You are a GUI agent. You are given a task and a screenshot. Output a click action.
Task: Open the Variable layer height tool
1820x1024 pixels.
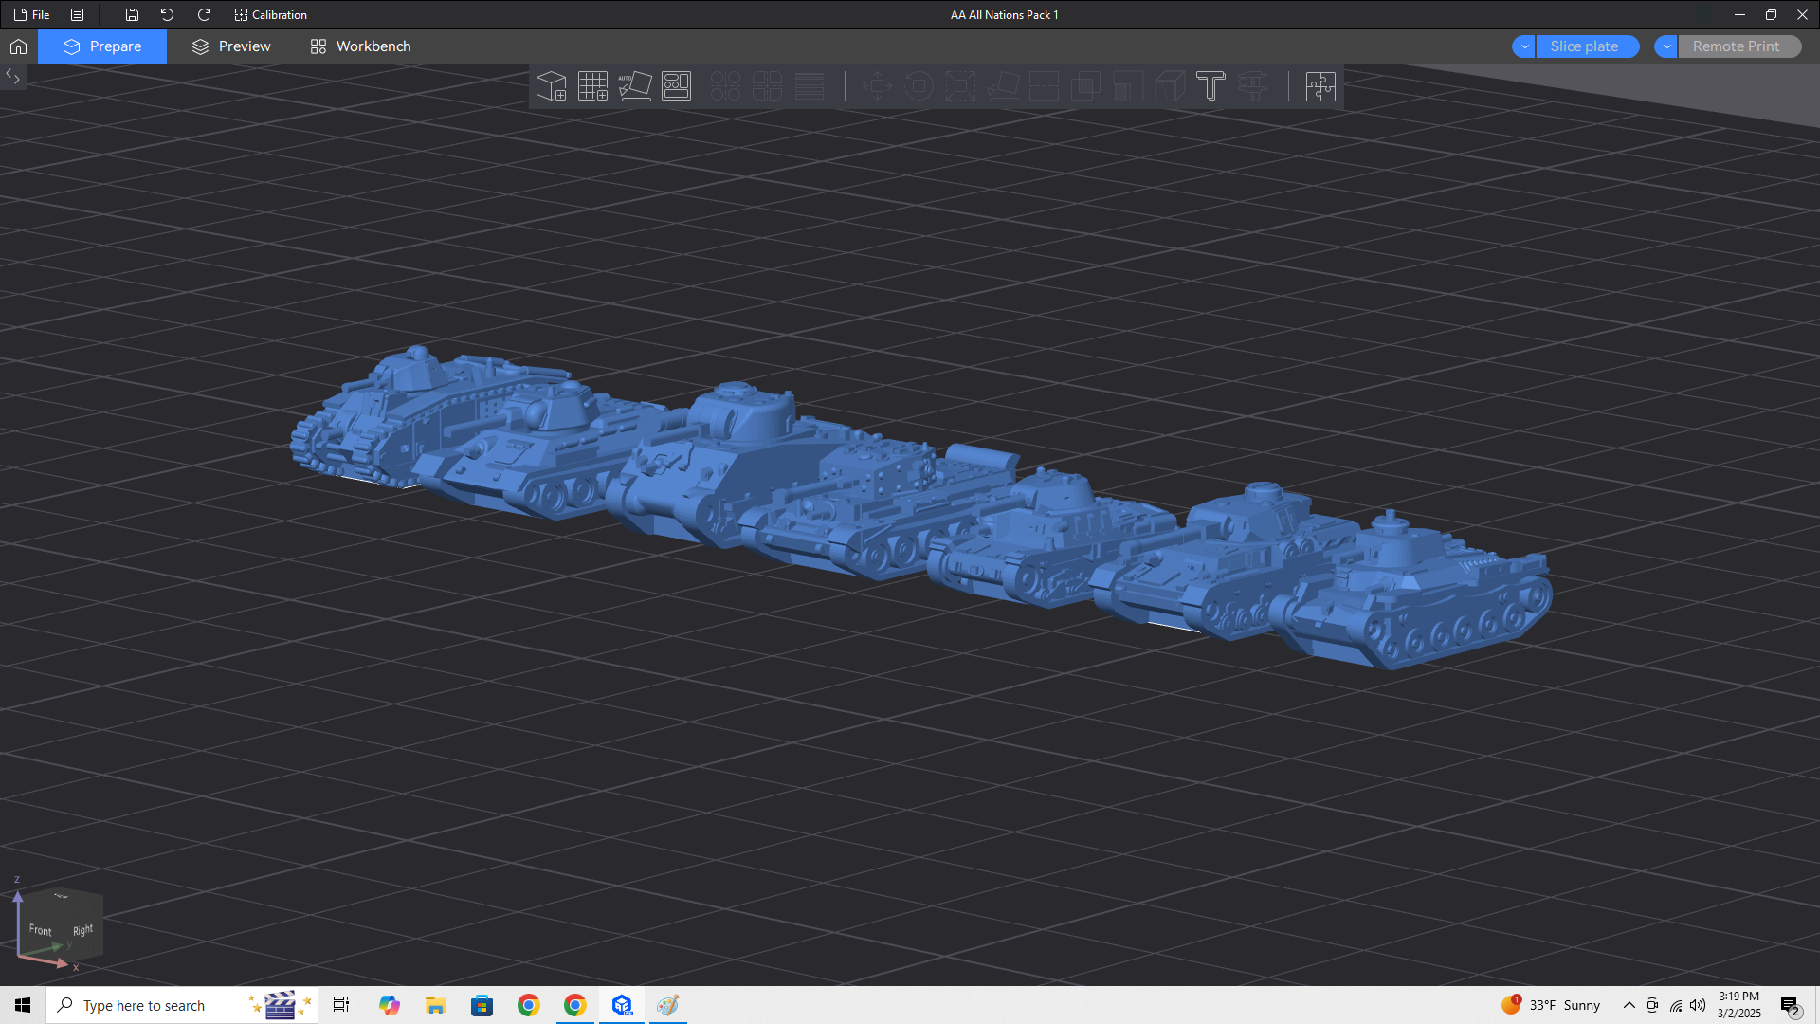(809, 86)
